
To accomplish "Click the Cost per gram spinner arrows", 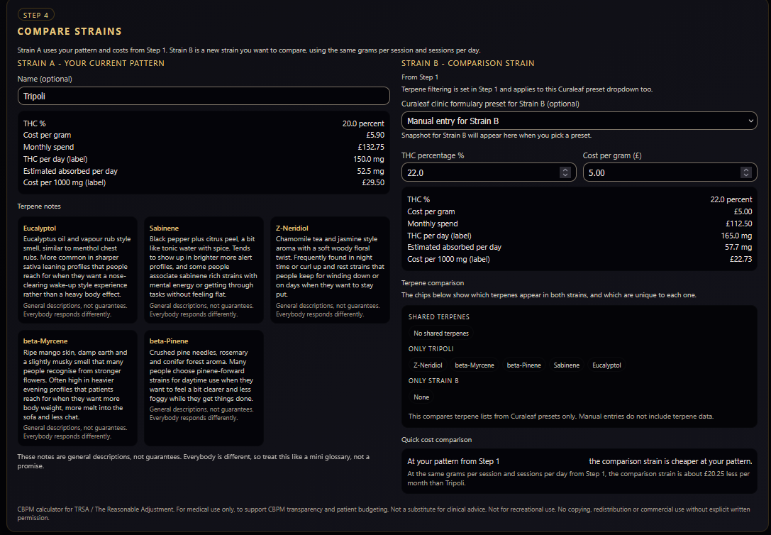I will coord(746,172).
